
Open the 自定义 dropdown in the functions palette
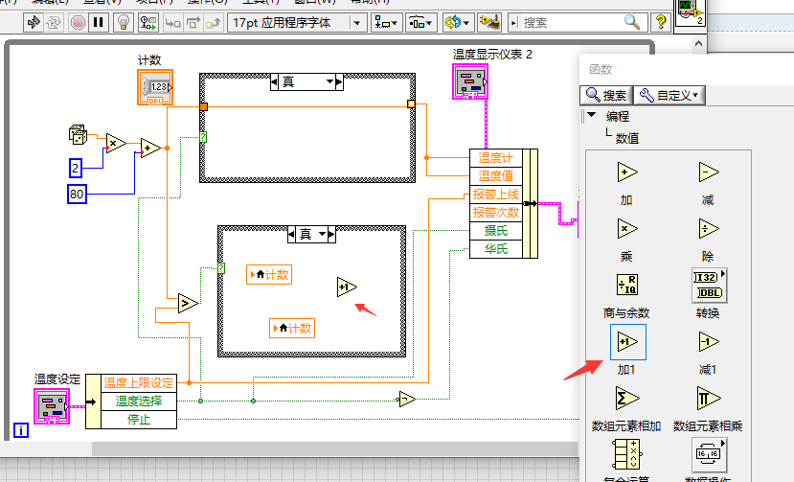669,95
